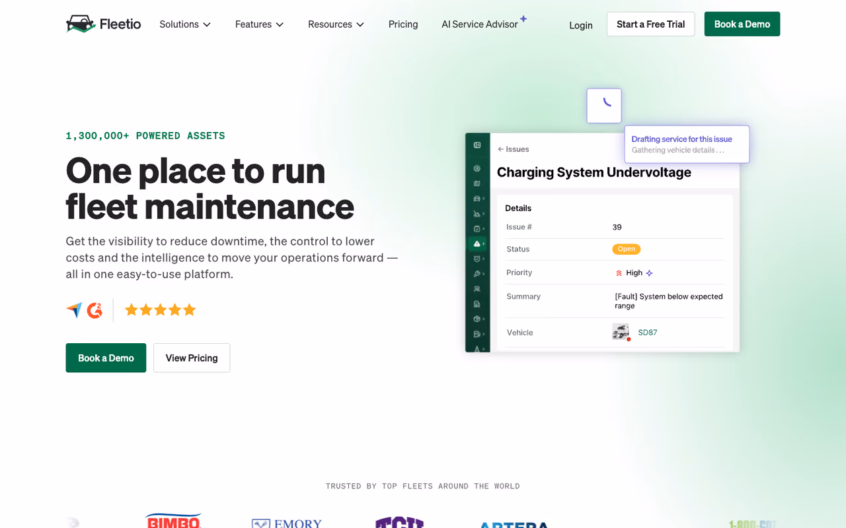Click the five-star rating

point(161,310)
